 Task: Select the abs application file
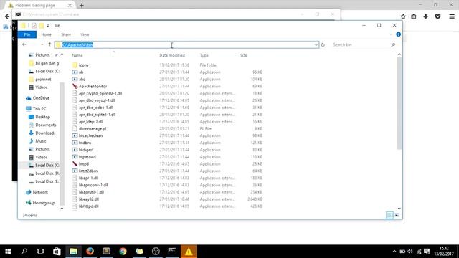(x=82, y=80)
